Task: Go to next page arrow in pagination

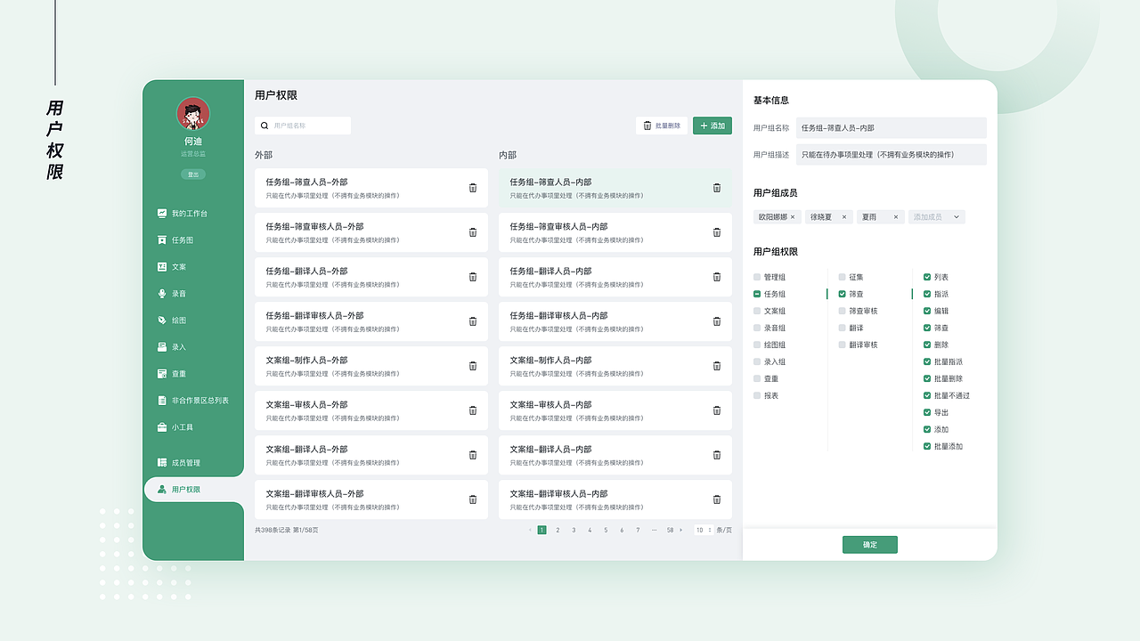Action: pos(681,530)
